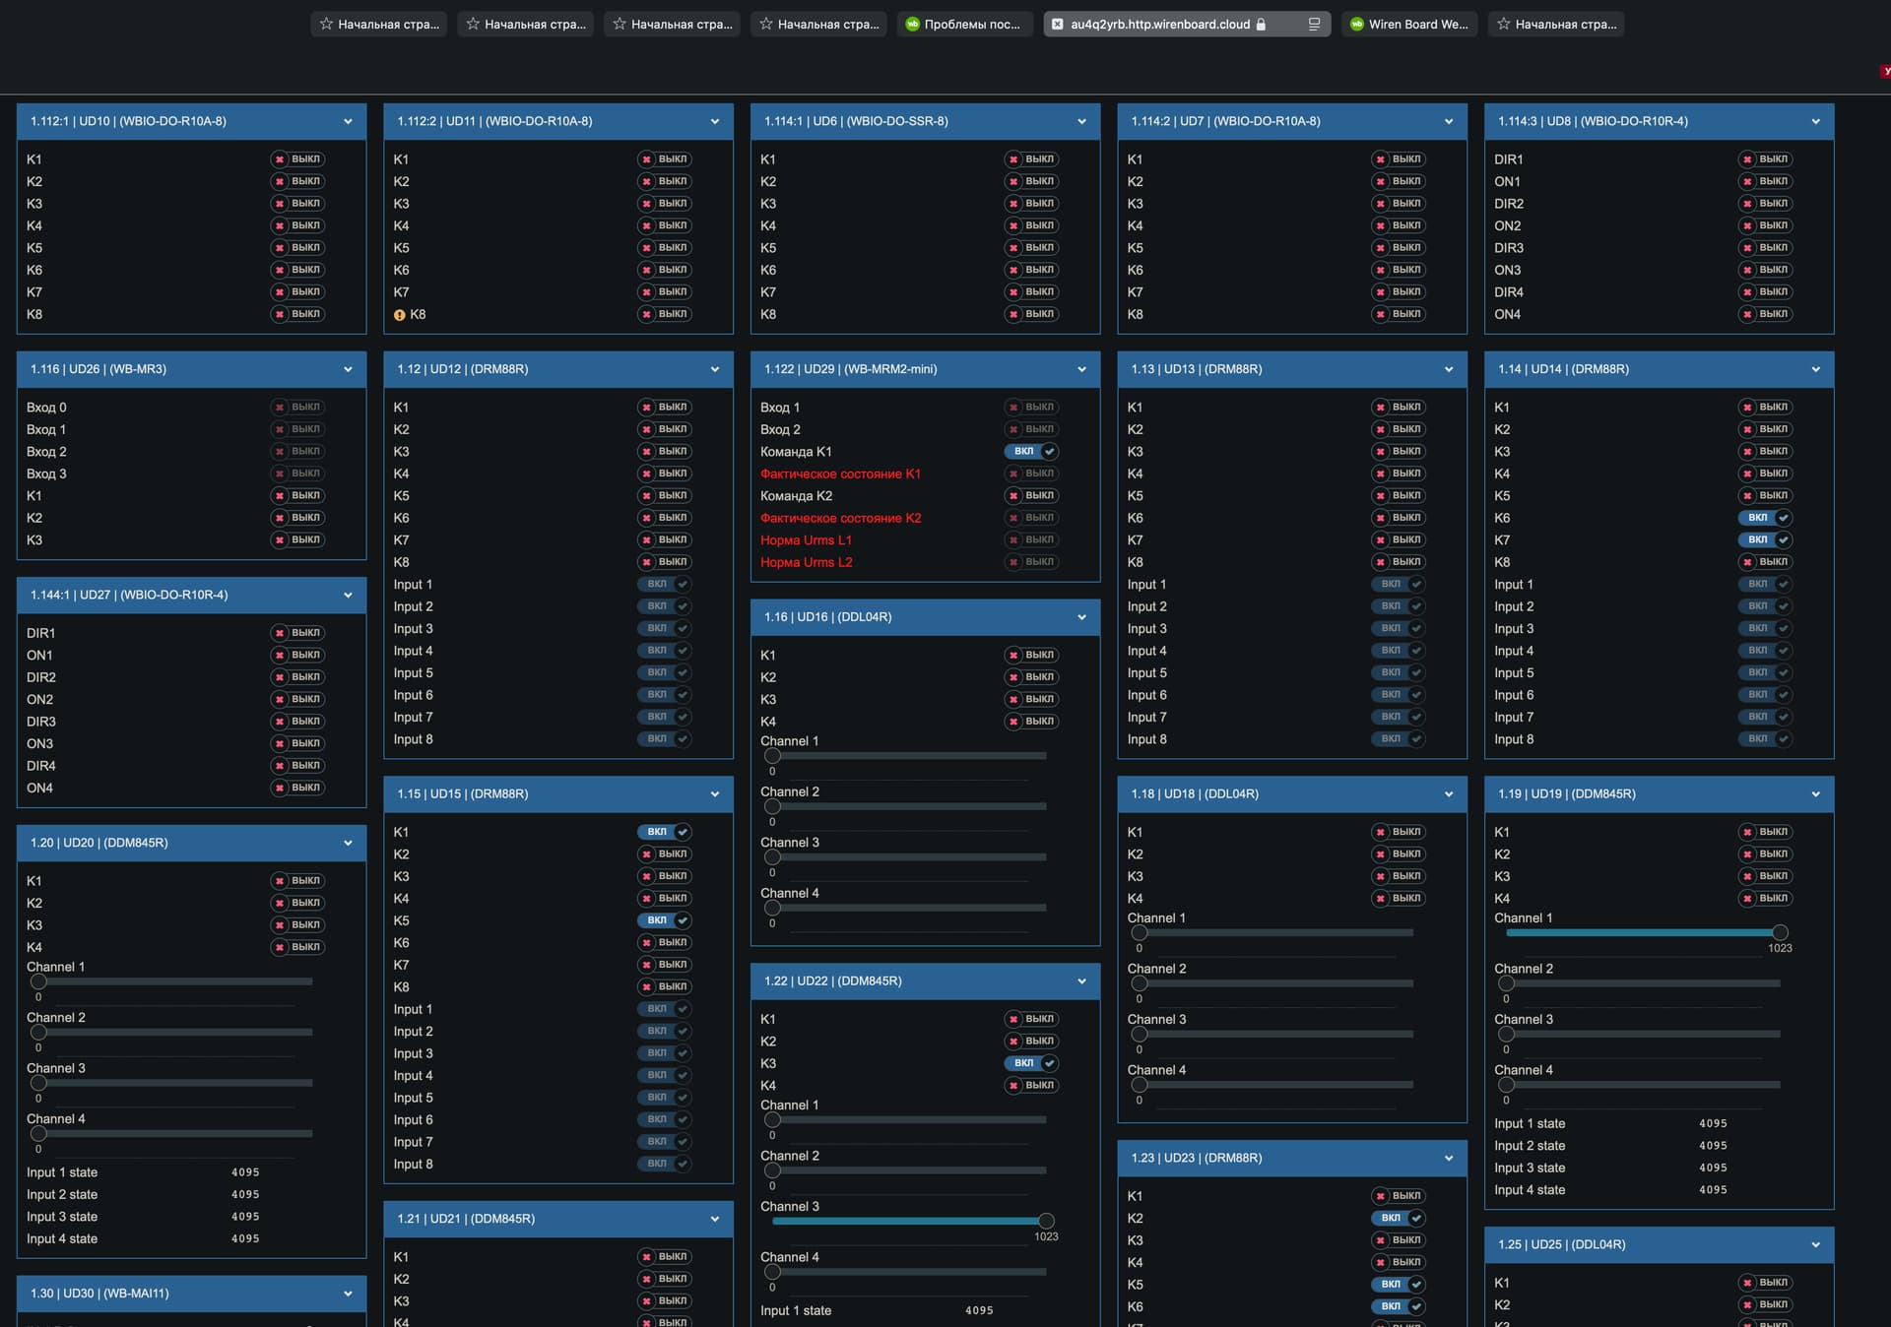Switch to the Wiren Board We... tab
The width and height of the screenshot is (1891, 1327).
[1409, 25]
